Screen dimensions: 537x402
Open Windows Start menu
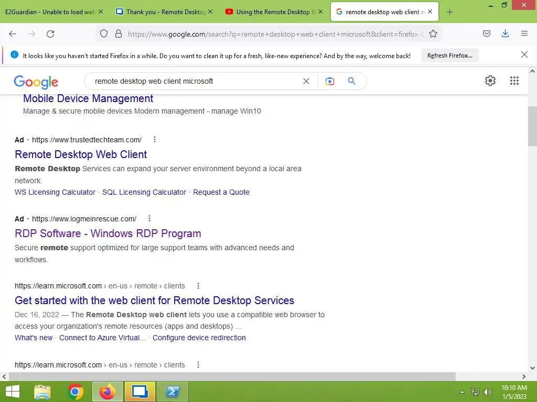[x=13, y=392]
